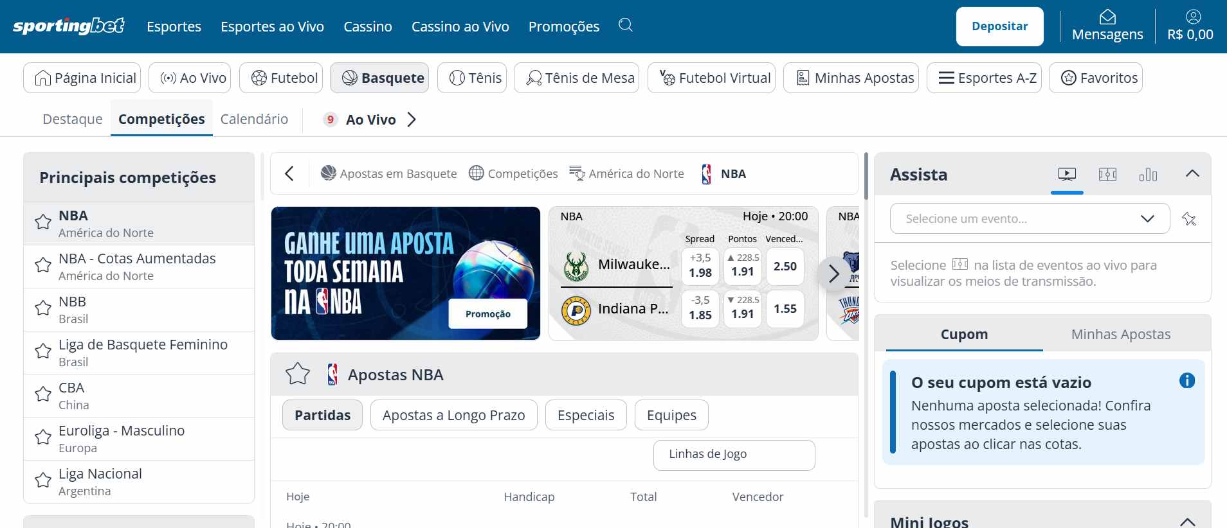The width and height of the screenshot is (1227, 528).
Task: Open Esportes ao Vivo top menu
Action: 272,26
